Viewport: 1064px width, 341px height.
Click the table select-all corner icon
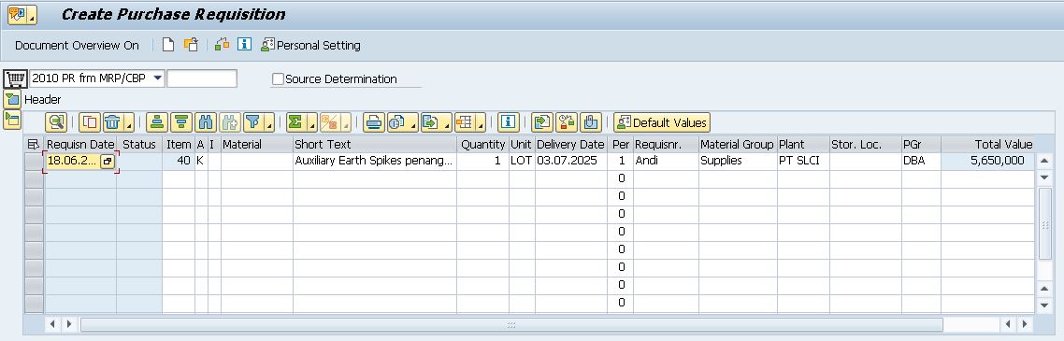point(34,145)
